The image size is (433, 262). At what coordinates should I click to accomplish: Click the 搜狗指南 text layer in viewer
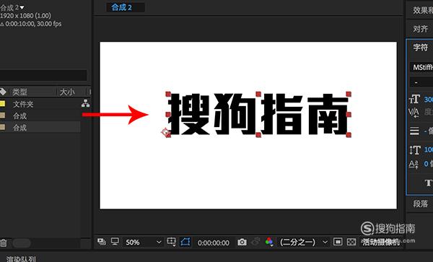pos(259,114)
